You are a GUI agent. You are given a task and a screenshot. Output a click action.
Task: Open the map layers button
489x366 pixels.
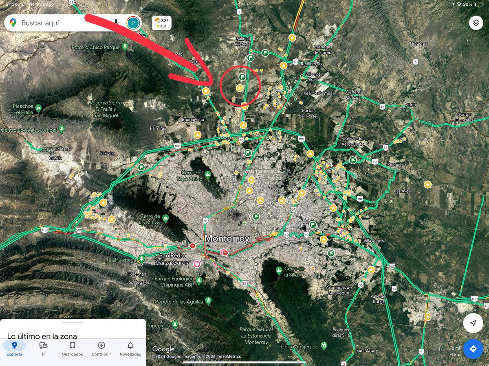(x=476, y=23)
